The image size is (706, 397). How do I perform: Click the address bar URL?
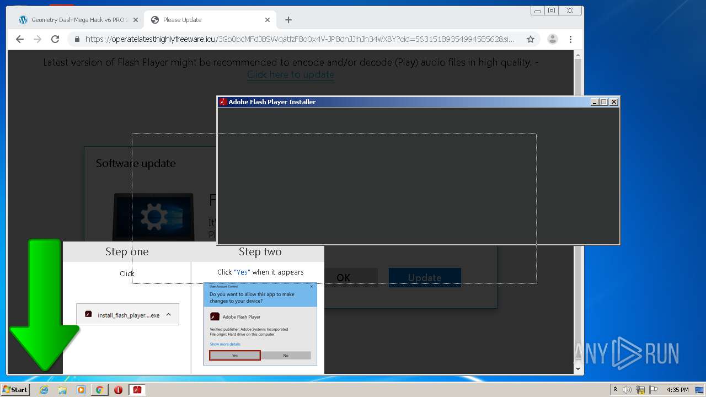(300, 39)
